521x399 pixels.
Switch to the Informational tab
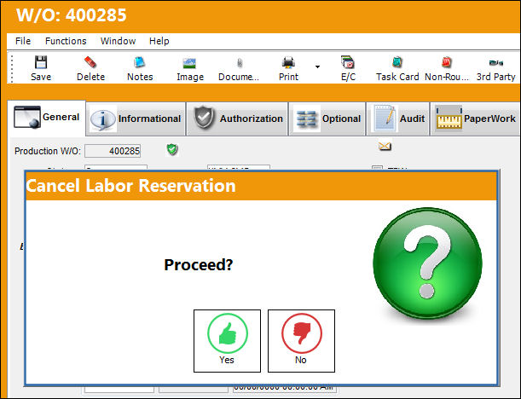(136, 119)
